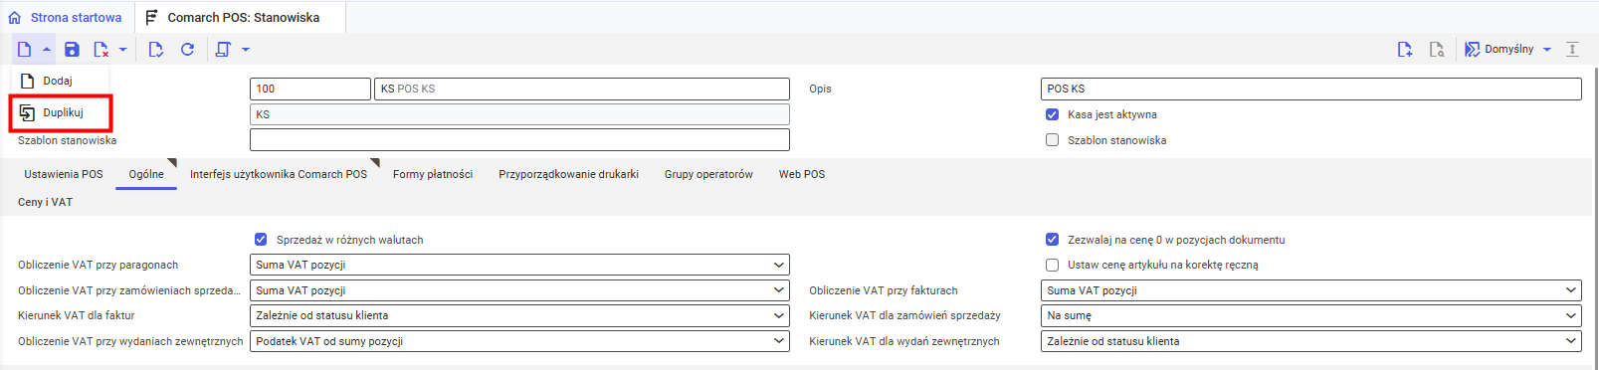
Task: Open Kierunek VAT dla wydań zewnętrznych dropdown
Action: (x=1311, y=341)
